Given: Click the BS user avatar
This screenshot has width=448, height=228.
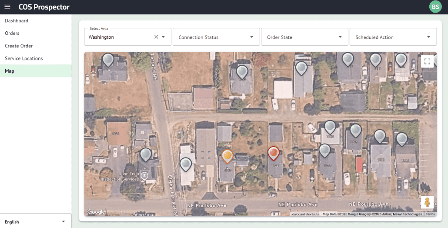Looking at the screenshot, I should coord(435,7).
